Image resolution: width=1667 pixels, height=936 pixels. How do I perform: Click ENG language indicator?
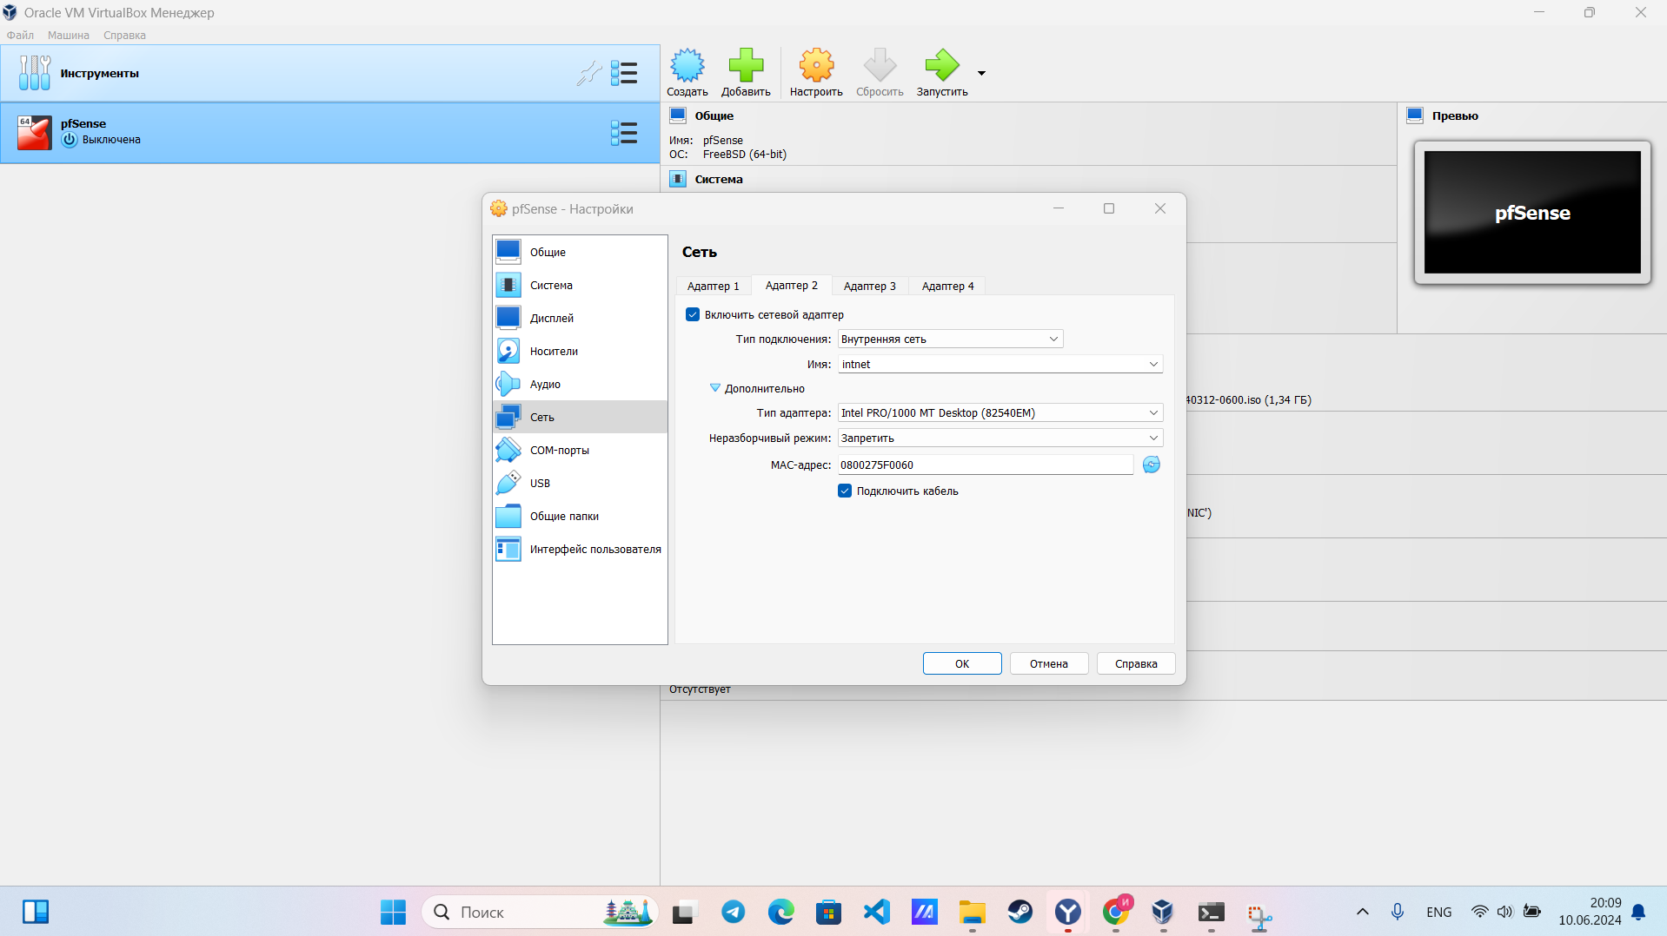(x=1438, y=912)
